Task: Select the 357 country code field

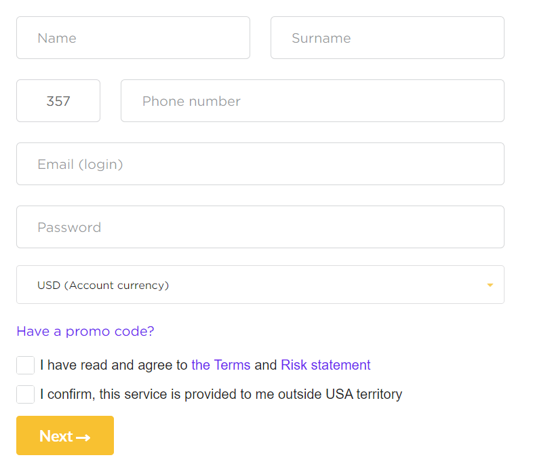Action: click(x=58, y=100)
